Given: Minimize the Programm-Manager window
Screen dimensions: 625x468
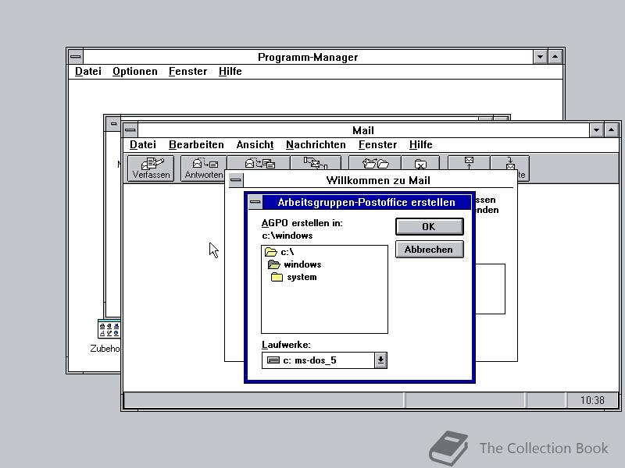Looking at the screenshot, I should [540, 57].
